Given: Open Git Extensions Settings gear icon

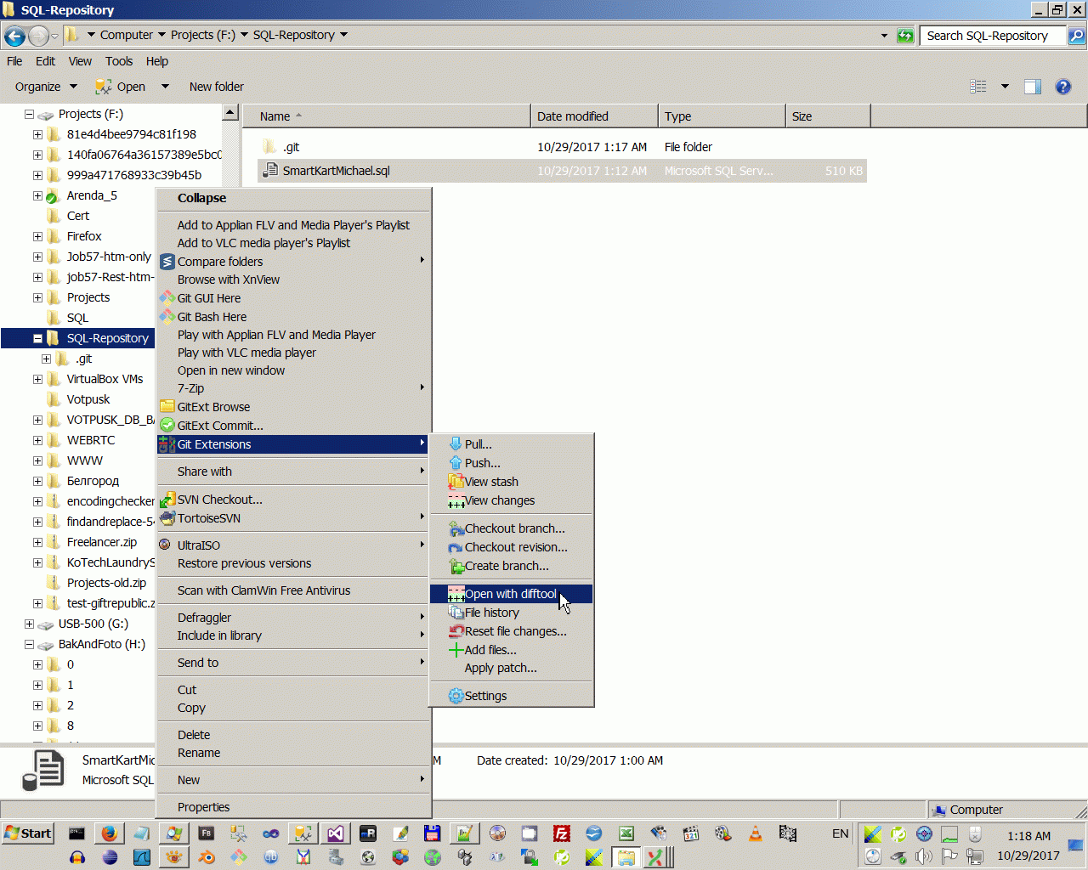Looking at the screenshot, I should tap(456, 696).
